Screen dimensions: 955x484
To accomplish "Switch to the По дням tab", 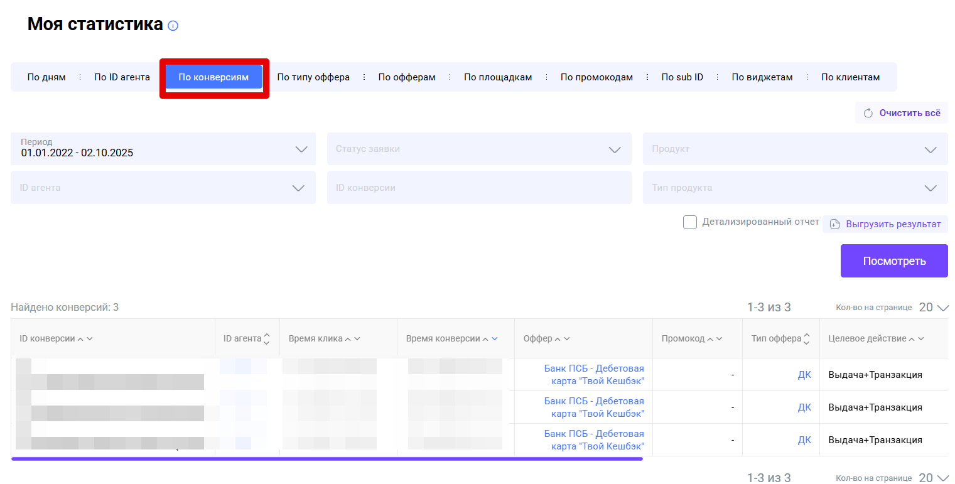I will click(x=46, y=77).
